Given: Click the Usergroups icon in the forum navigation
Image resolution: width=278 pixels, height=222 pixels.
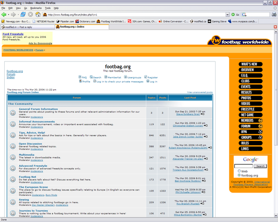Looking at the screenshot, I should tap(125, 77).
